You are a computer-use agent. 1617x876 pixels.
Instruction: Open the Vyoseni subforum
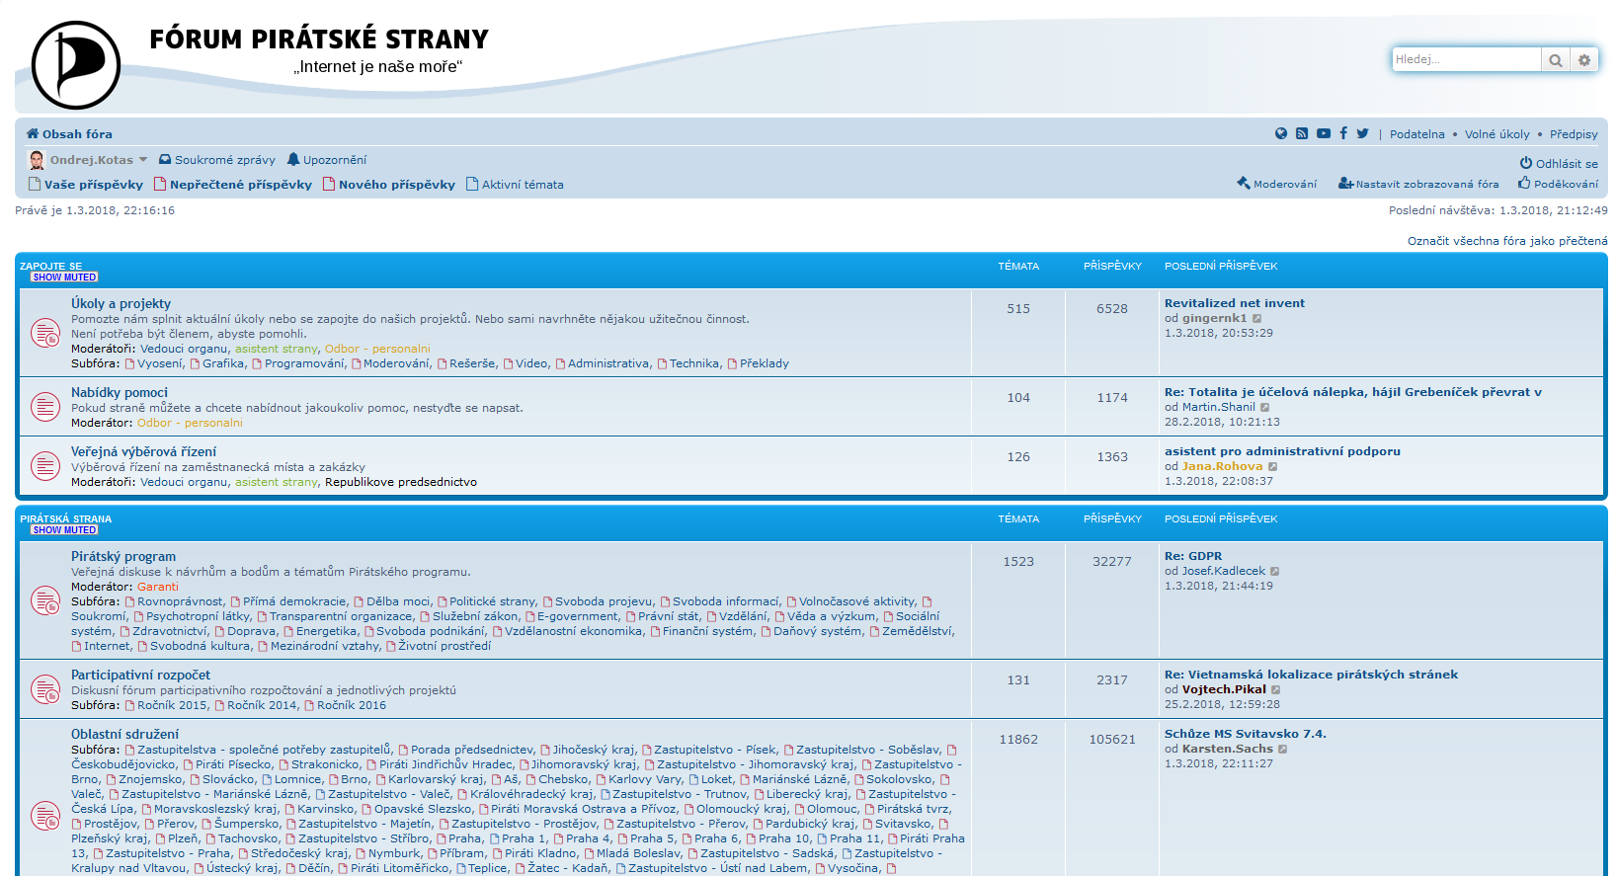click(160, 364)
